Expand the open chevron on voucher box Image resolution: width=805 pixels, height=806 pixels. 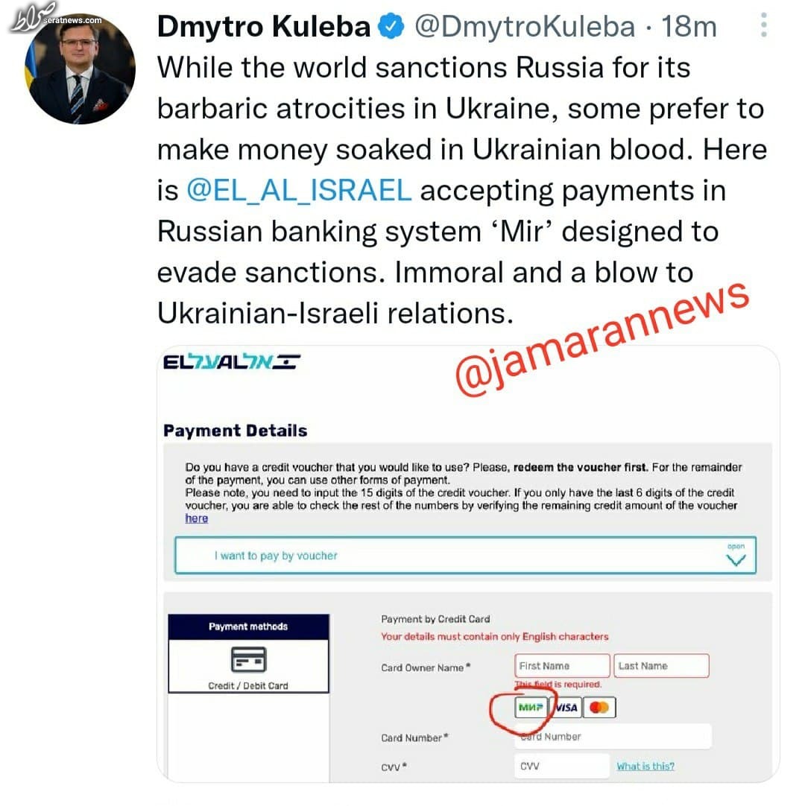(736, 556)
